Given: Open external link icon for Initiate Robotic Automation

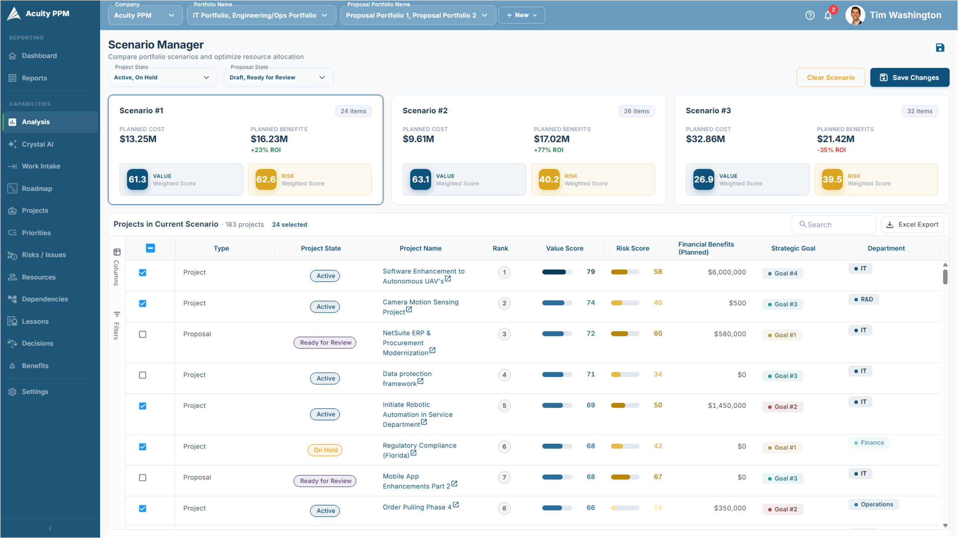Looking at the screenshot, I should (424, 422).
